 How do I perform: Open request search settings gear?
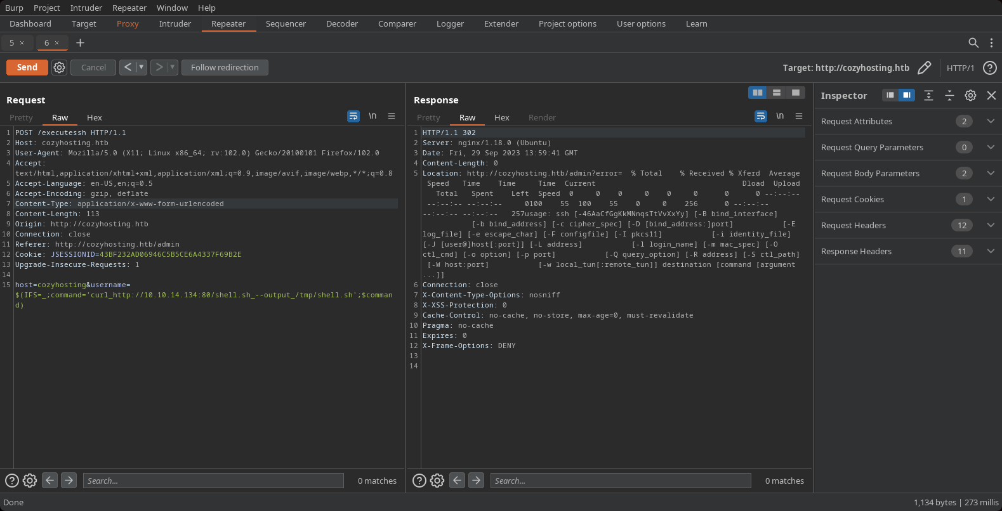click(30, 481)
